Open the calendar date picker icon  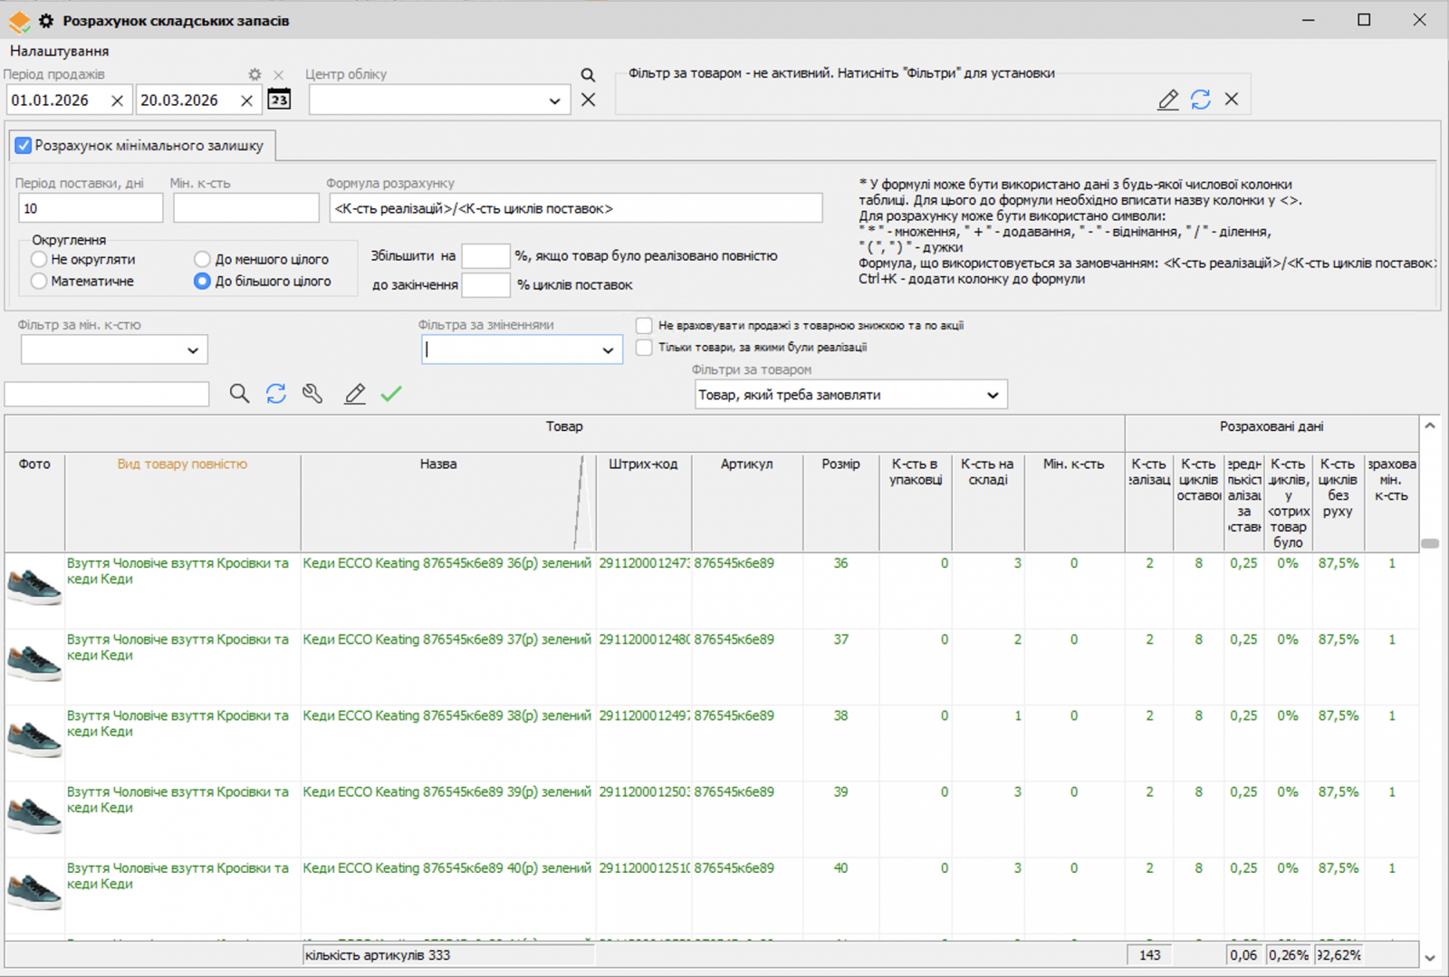coord(279,100)
